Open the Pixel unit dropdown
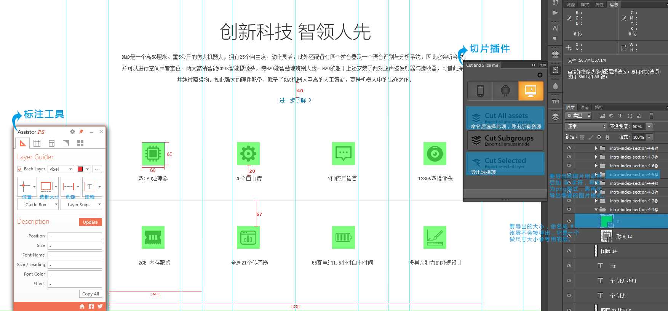668x311 pixels. (x=61, y=169)
